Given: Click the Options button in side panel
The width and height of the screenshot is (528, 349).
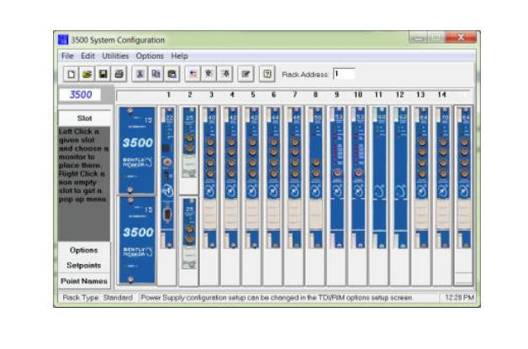Looking at the screenshot, I should (83, 250).
